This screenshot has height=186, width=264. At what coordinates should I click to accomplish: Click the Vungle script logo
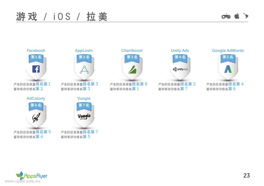tap(84, 116)
